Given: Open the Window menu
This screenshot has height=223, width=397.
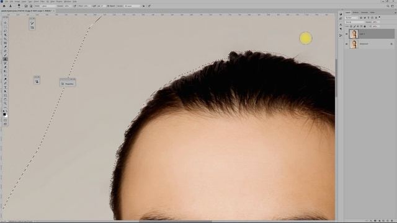Looking at the screenshot, I should click(68, 1).
